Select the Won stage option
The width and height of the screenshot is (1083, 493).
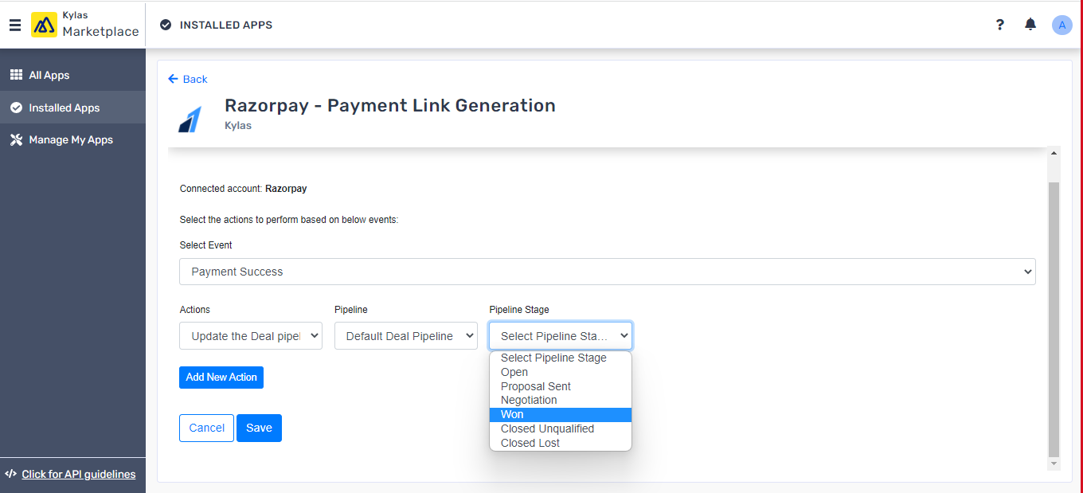pyautogui.click(x=561, y=414)
